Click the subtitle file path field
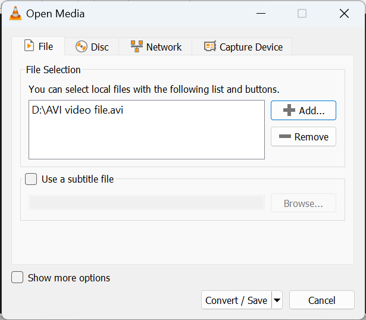Image resolution: width=366 pixels, height=320 pixels. point(146,203)
